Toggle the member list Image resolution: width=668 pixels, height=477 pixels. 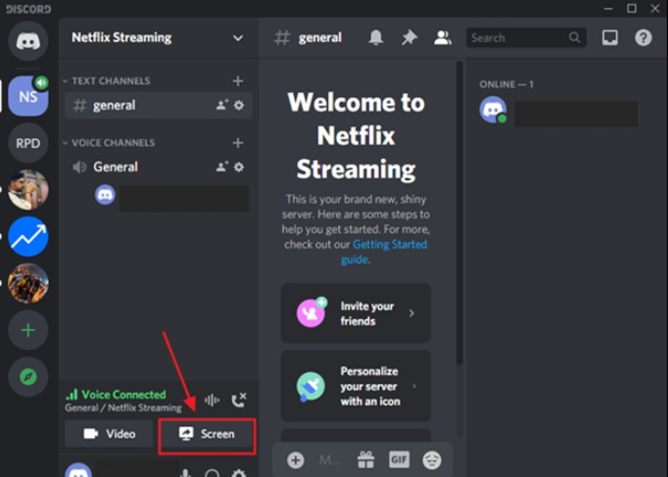[443, 38]
